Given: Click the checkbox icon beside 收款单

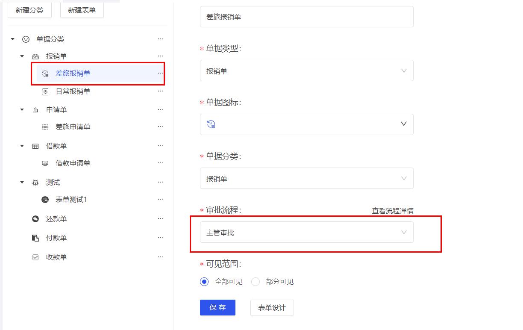Looking at the screenshot, I should [x=35, y=257].
